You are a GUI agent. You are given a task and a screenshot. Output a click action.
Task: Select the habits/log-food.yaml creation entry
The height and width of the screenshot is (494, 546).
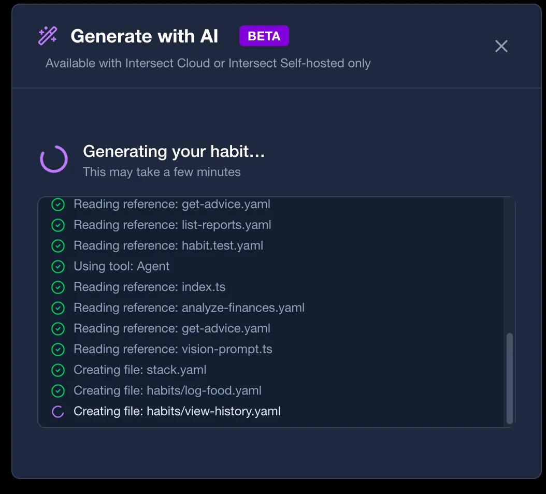click(167, 390)
